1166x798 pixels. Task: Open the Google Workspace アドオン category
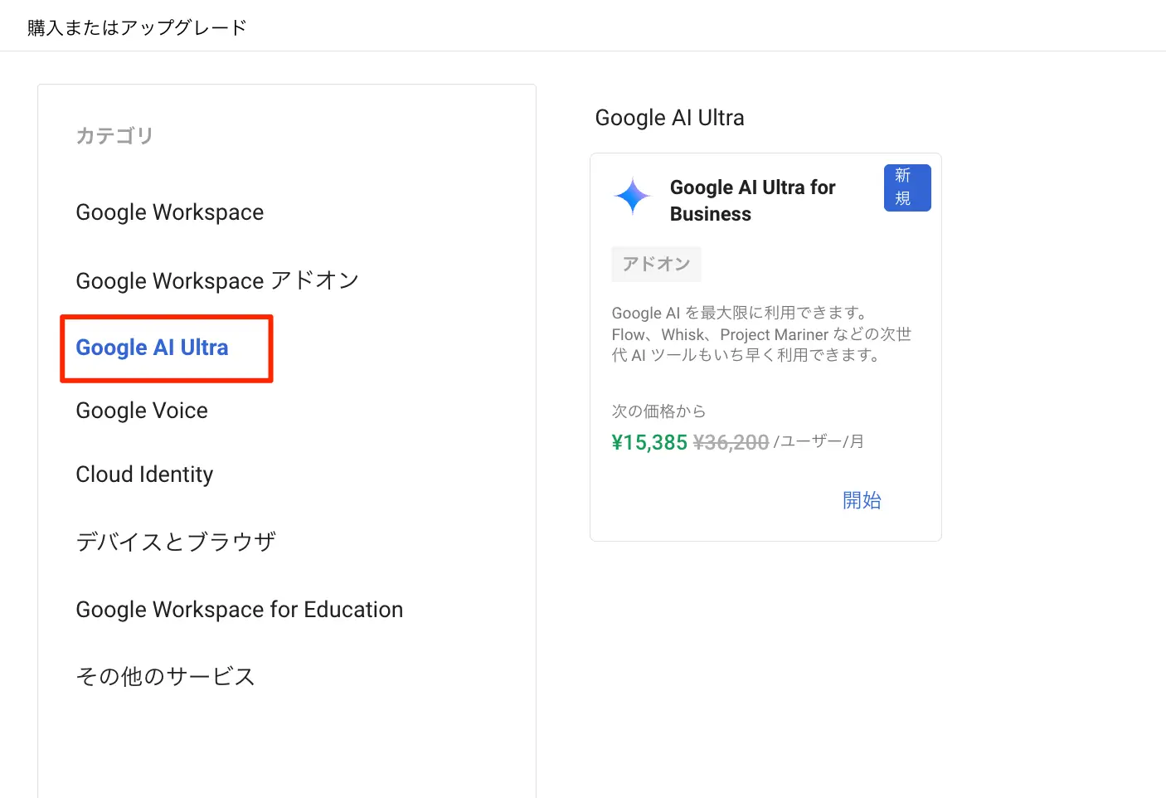[x=216, y=280]
